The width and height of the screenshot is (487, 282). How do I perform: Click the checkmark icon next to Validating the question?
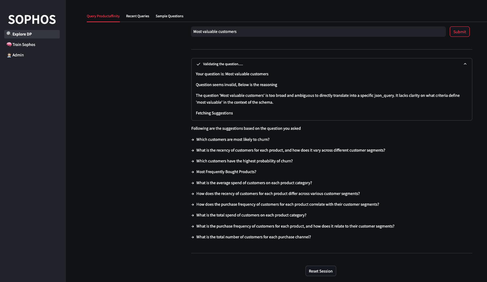point(198,64)
